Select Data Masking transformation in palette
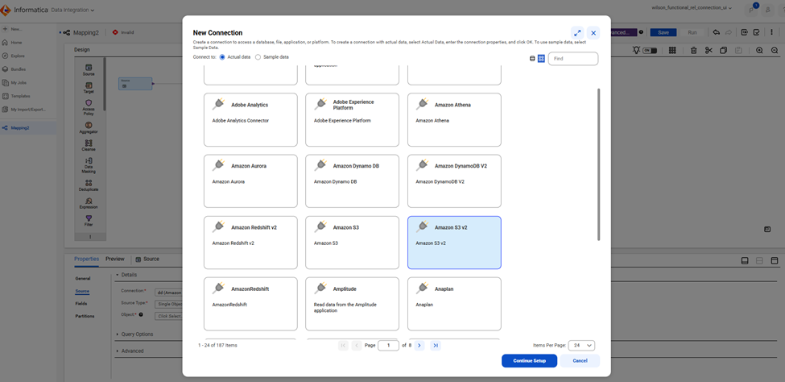Image resolution: width=785 pixels, height=382 pixels. pos(89,165)
